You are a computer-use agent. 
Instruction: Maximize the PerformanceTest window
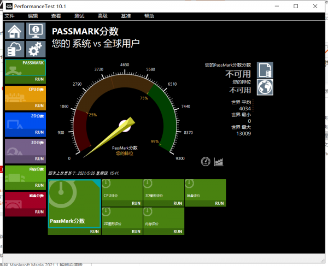click(x=296, y=6)
